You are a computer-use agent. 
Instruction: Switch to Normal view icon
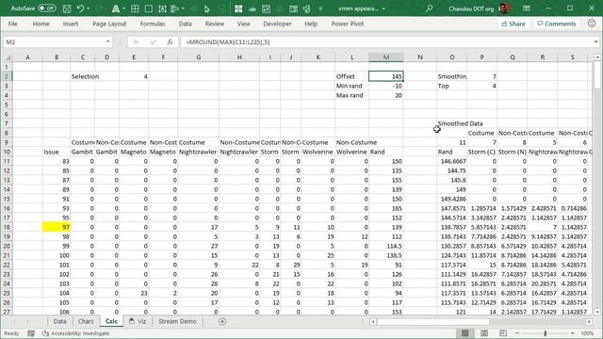(464, 333)
